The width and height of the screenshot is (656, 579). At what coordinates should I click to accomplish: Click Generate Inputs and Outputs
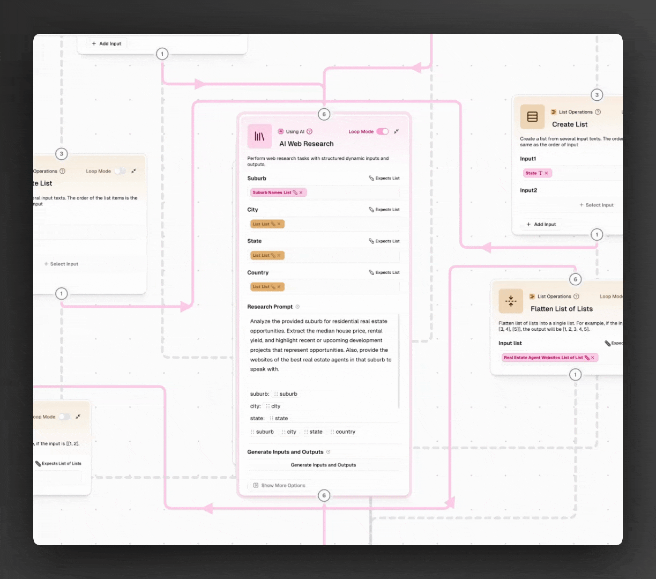(323, 465)
